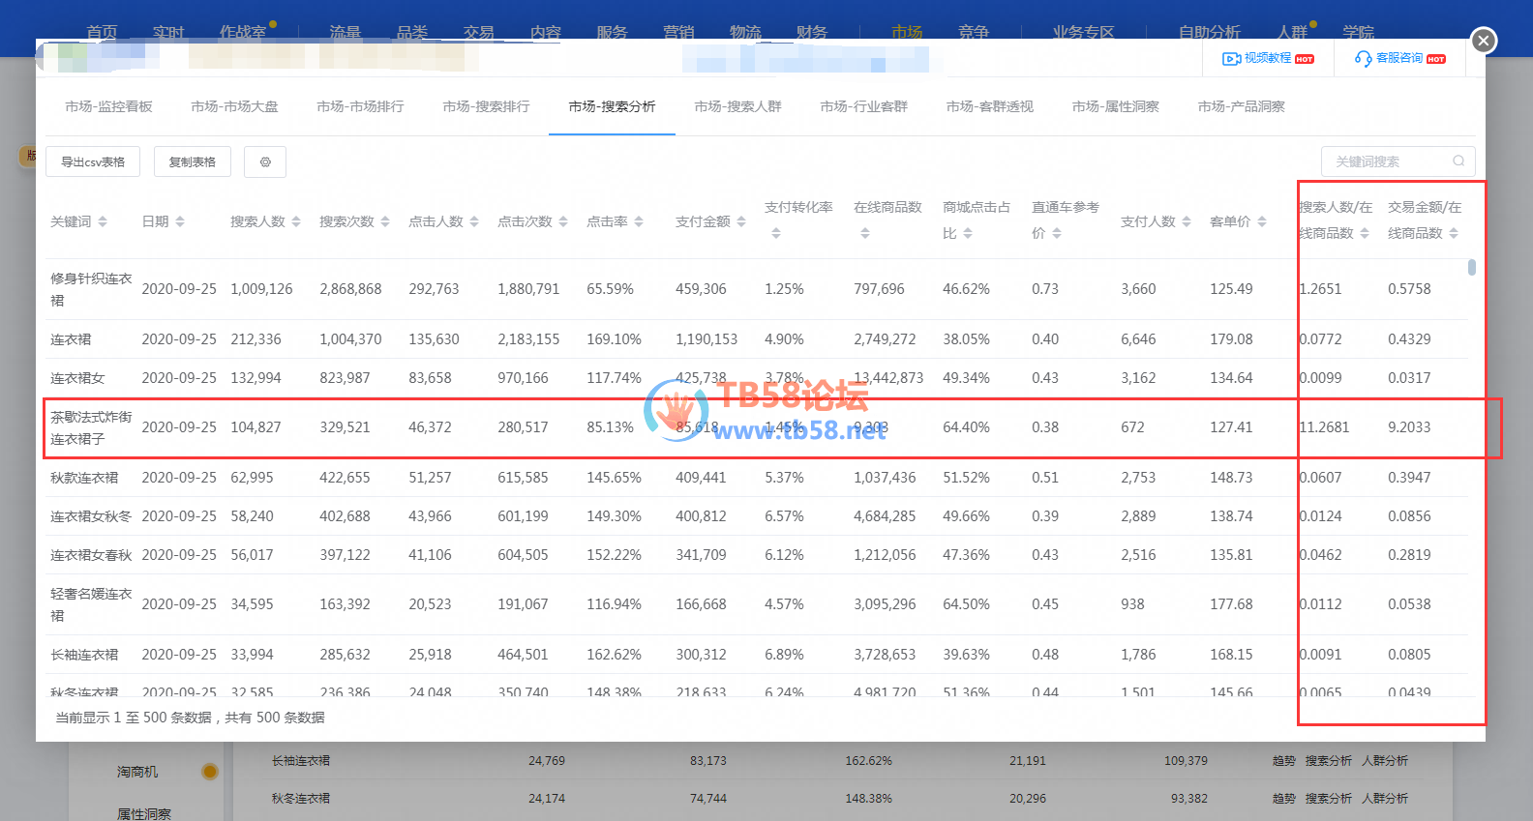
Task: Switch to 市场-市场大盘 tab
Action: [x=234, y=106]
